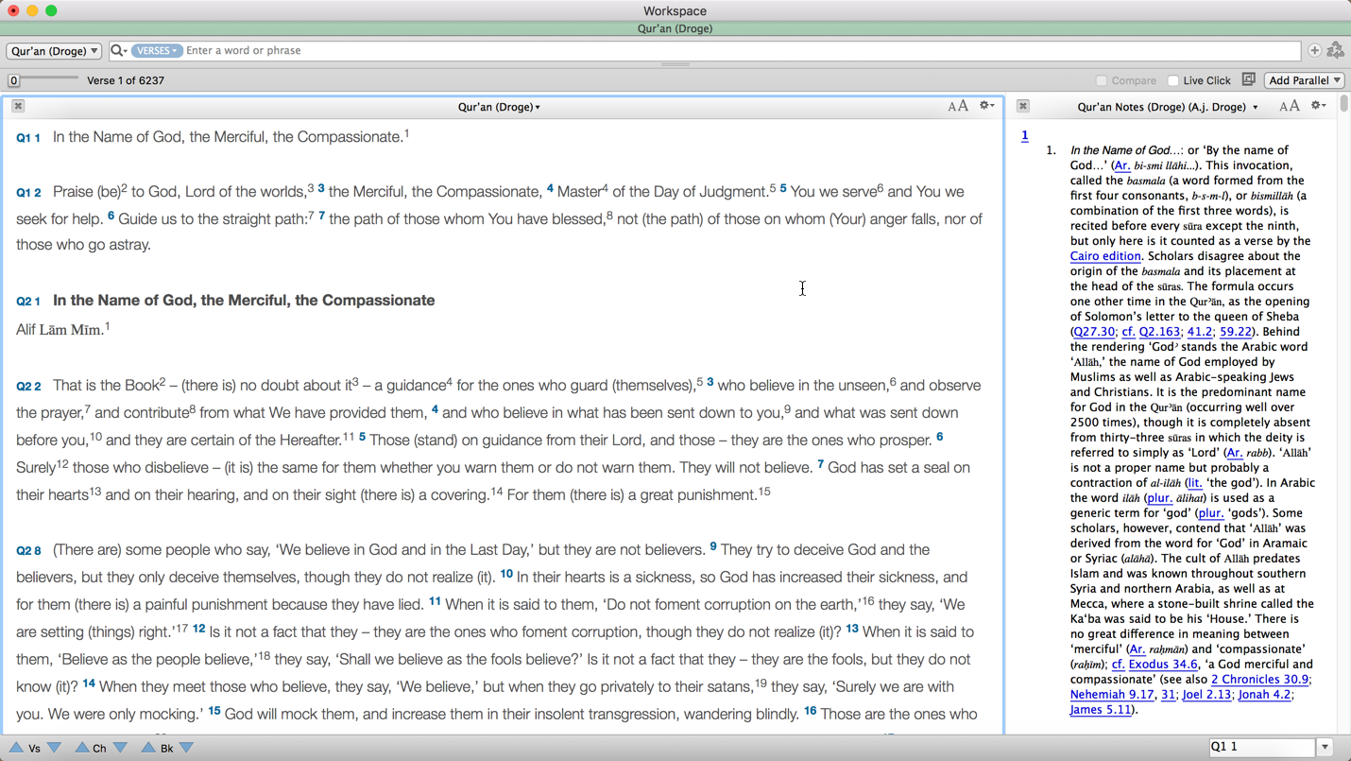Image resolution: width=1351 pixels, height=761 pixels.
Task: Enable the Live Click checkbox
Action: 1173,80
